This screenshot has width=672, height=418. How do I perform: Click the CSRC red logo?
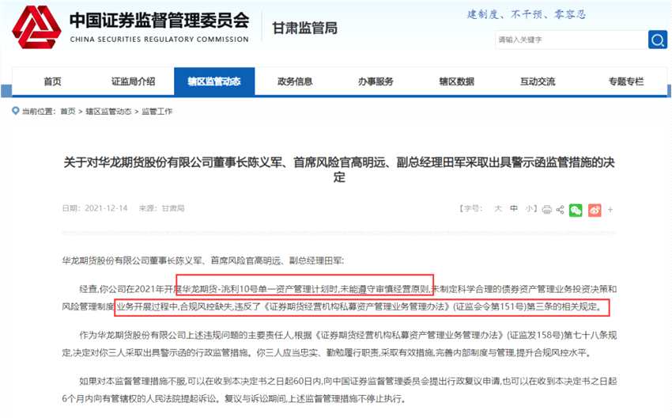point(36,27)
